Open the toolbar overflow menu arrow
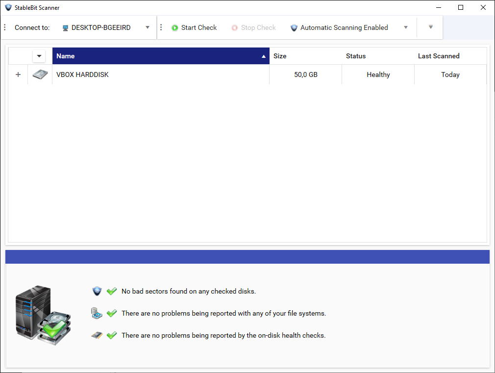 (431, 27)
